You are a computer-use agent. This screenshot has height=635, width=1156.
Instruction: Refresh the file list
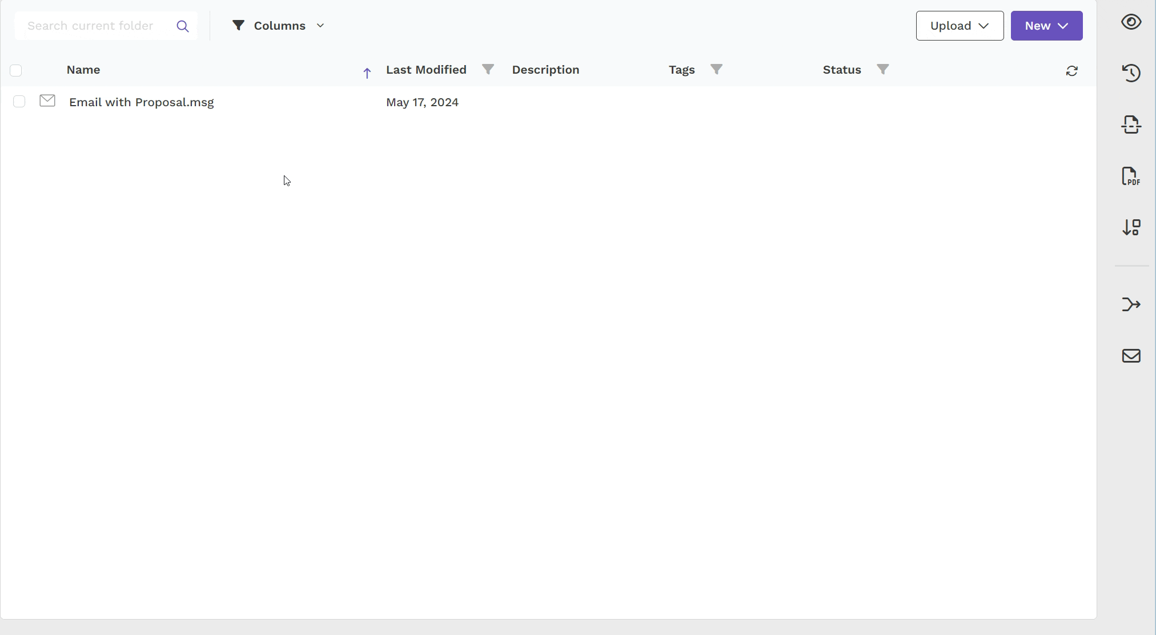pos(1071,71)
